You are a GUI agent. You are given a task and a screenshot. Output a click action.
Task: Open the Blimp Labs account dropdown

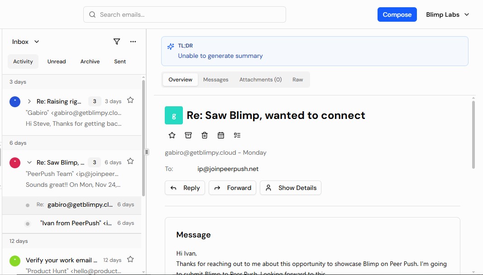(x=447, y=14)
